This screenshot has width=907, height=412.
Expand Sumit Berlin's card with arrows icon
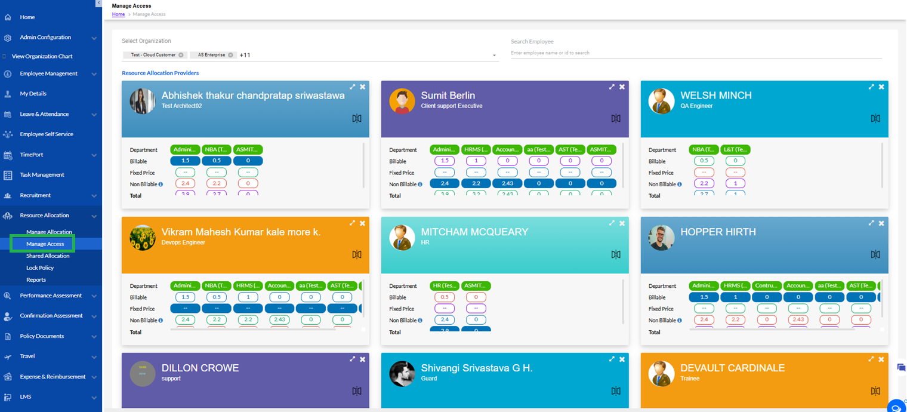pos(612,87)
